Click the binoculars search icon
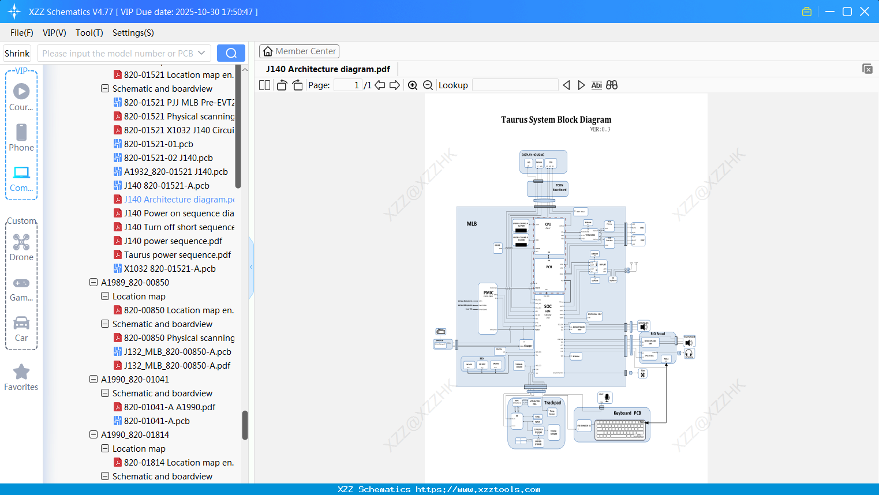Screen dimensions: 879x495 [612, 85]
